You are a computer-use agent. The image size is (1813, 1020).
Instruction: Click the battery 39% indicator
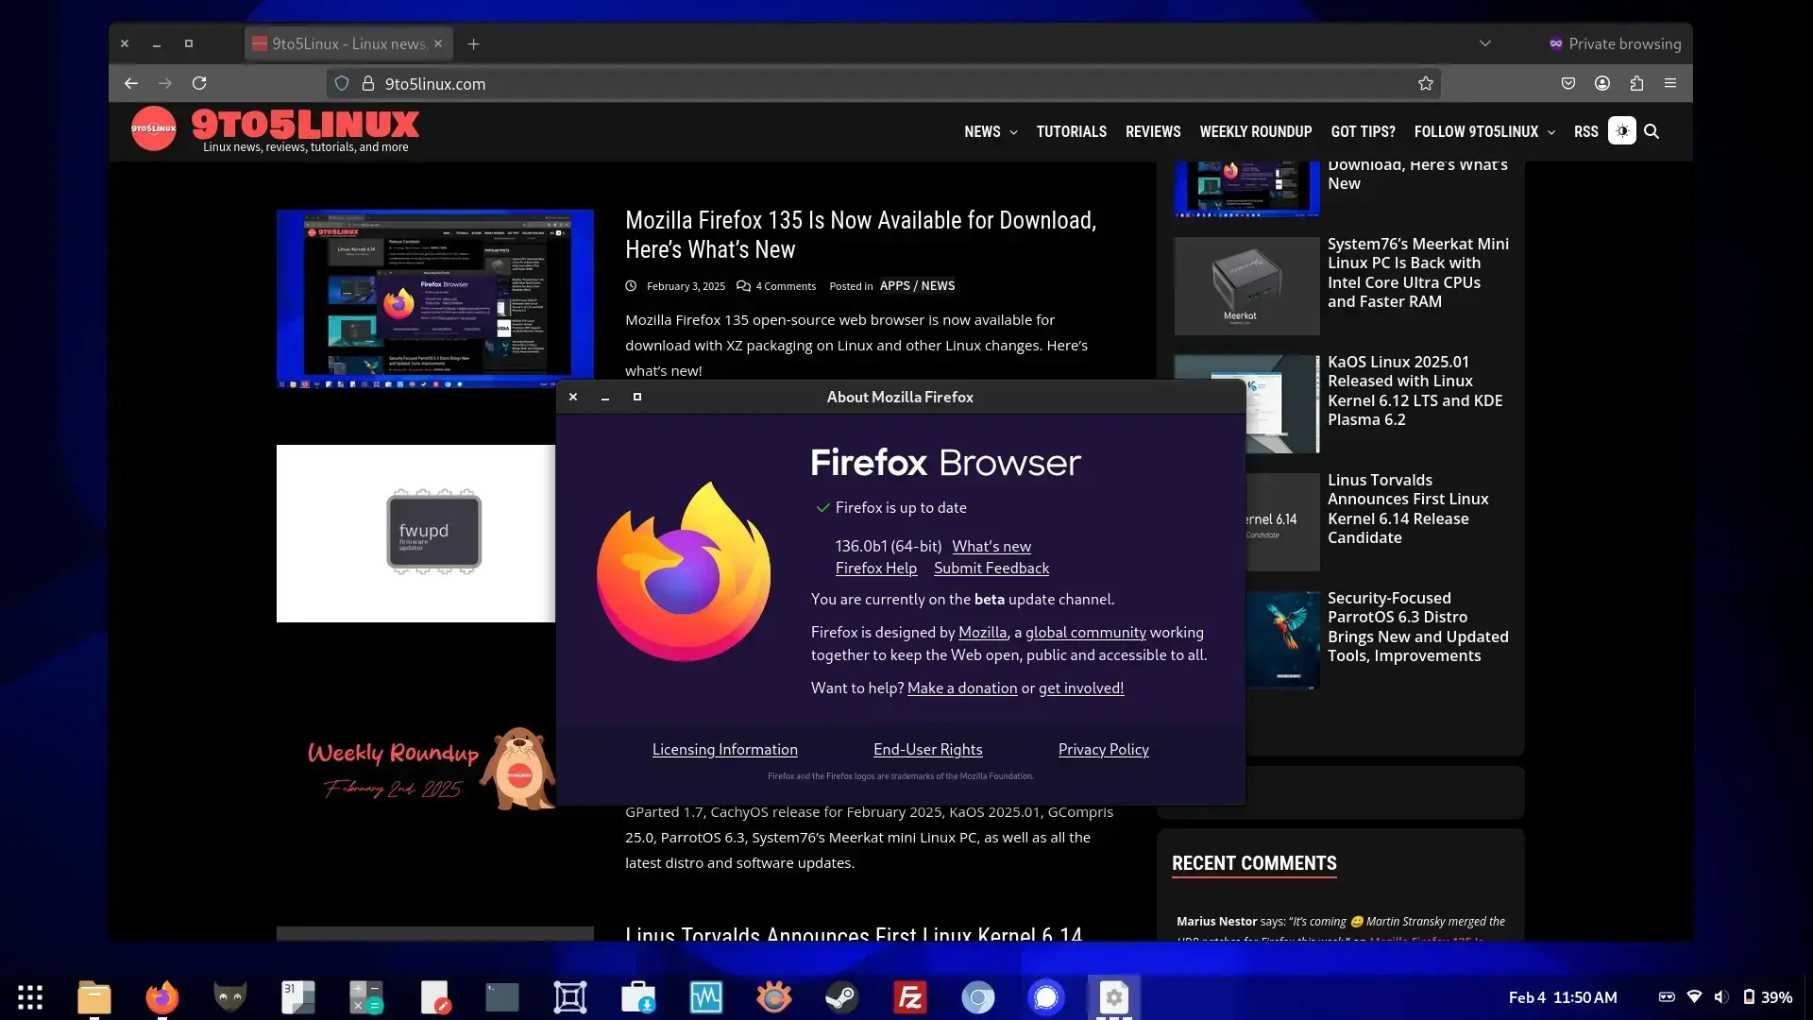pyautogui.click(x=1768, y=997)
